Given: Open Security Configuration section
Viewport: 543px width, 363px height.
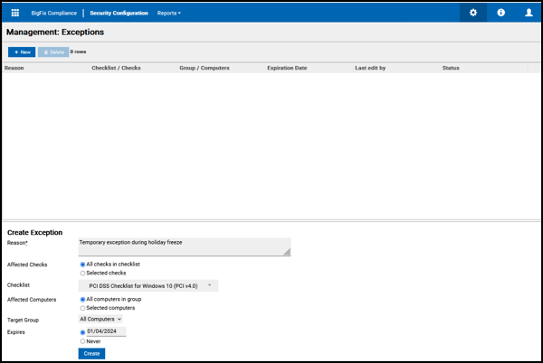Looking at the screenshot, I should coord(119,14).
